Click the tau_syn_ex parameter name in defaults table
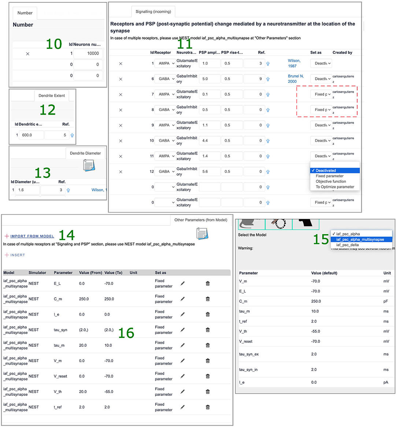 click(x=249, y=354)
